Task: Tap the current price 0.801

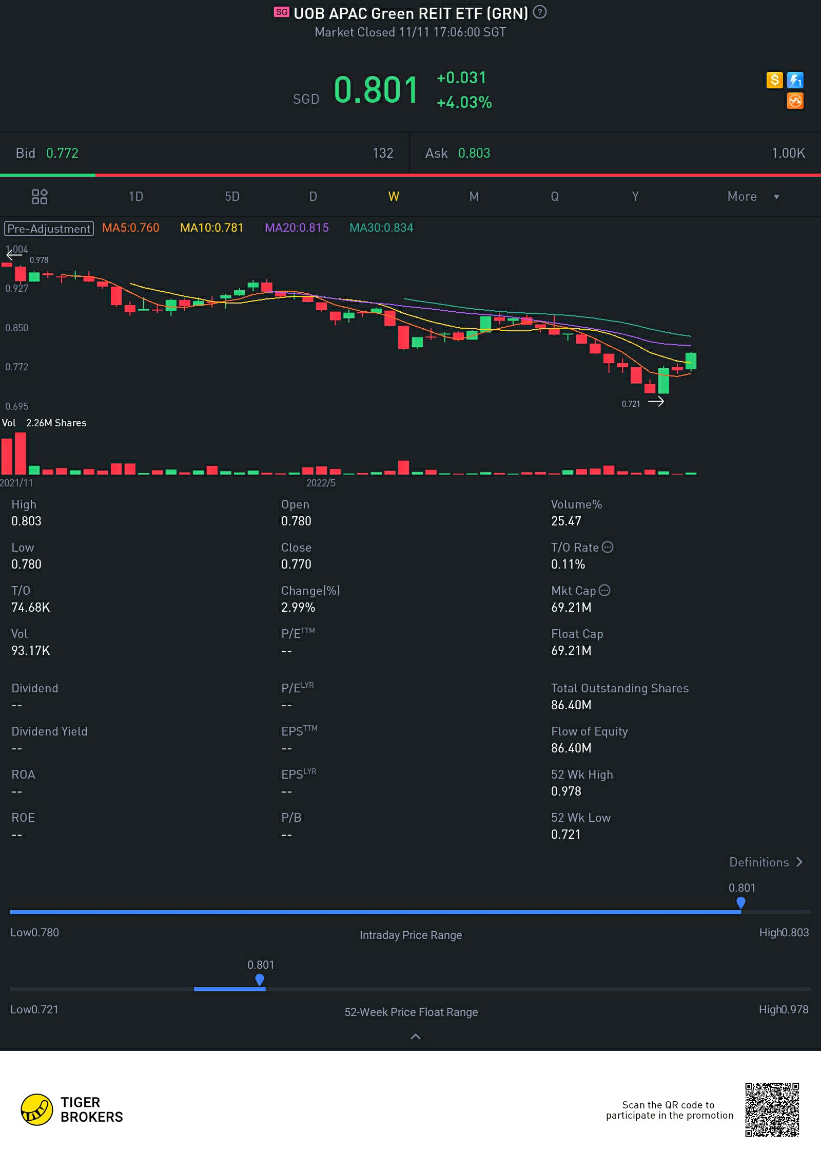Action: pos(376,90)
